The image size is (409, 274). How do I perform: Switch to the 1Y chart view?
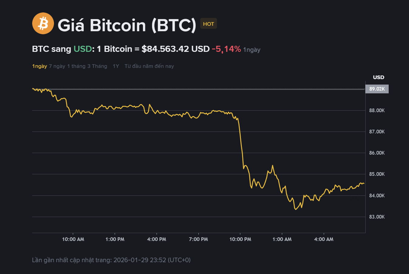(116, 66)
